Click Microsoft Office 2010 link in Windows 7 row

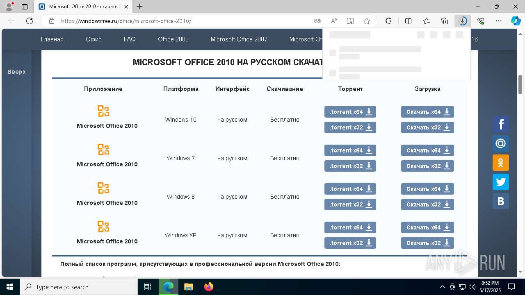tap(107, 164)
